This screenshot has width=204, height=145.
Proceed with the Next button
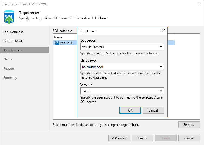[143, 138]
